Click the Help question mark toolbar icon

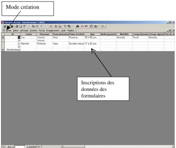102,26
